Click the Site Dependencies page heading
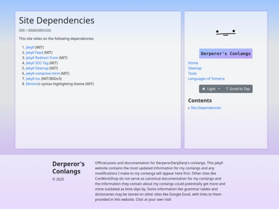Image resolution: width=279 pixels, height=209 pixels. point(57,20)
